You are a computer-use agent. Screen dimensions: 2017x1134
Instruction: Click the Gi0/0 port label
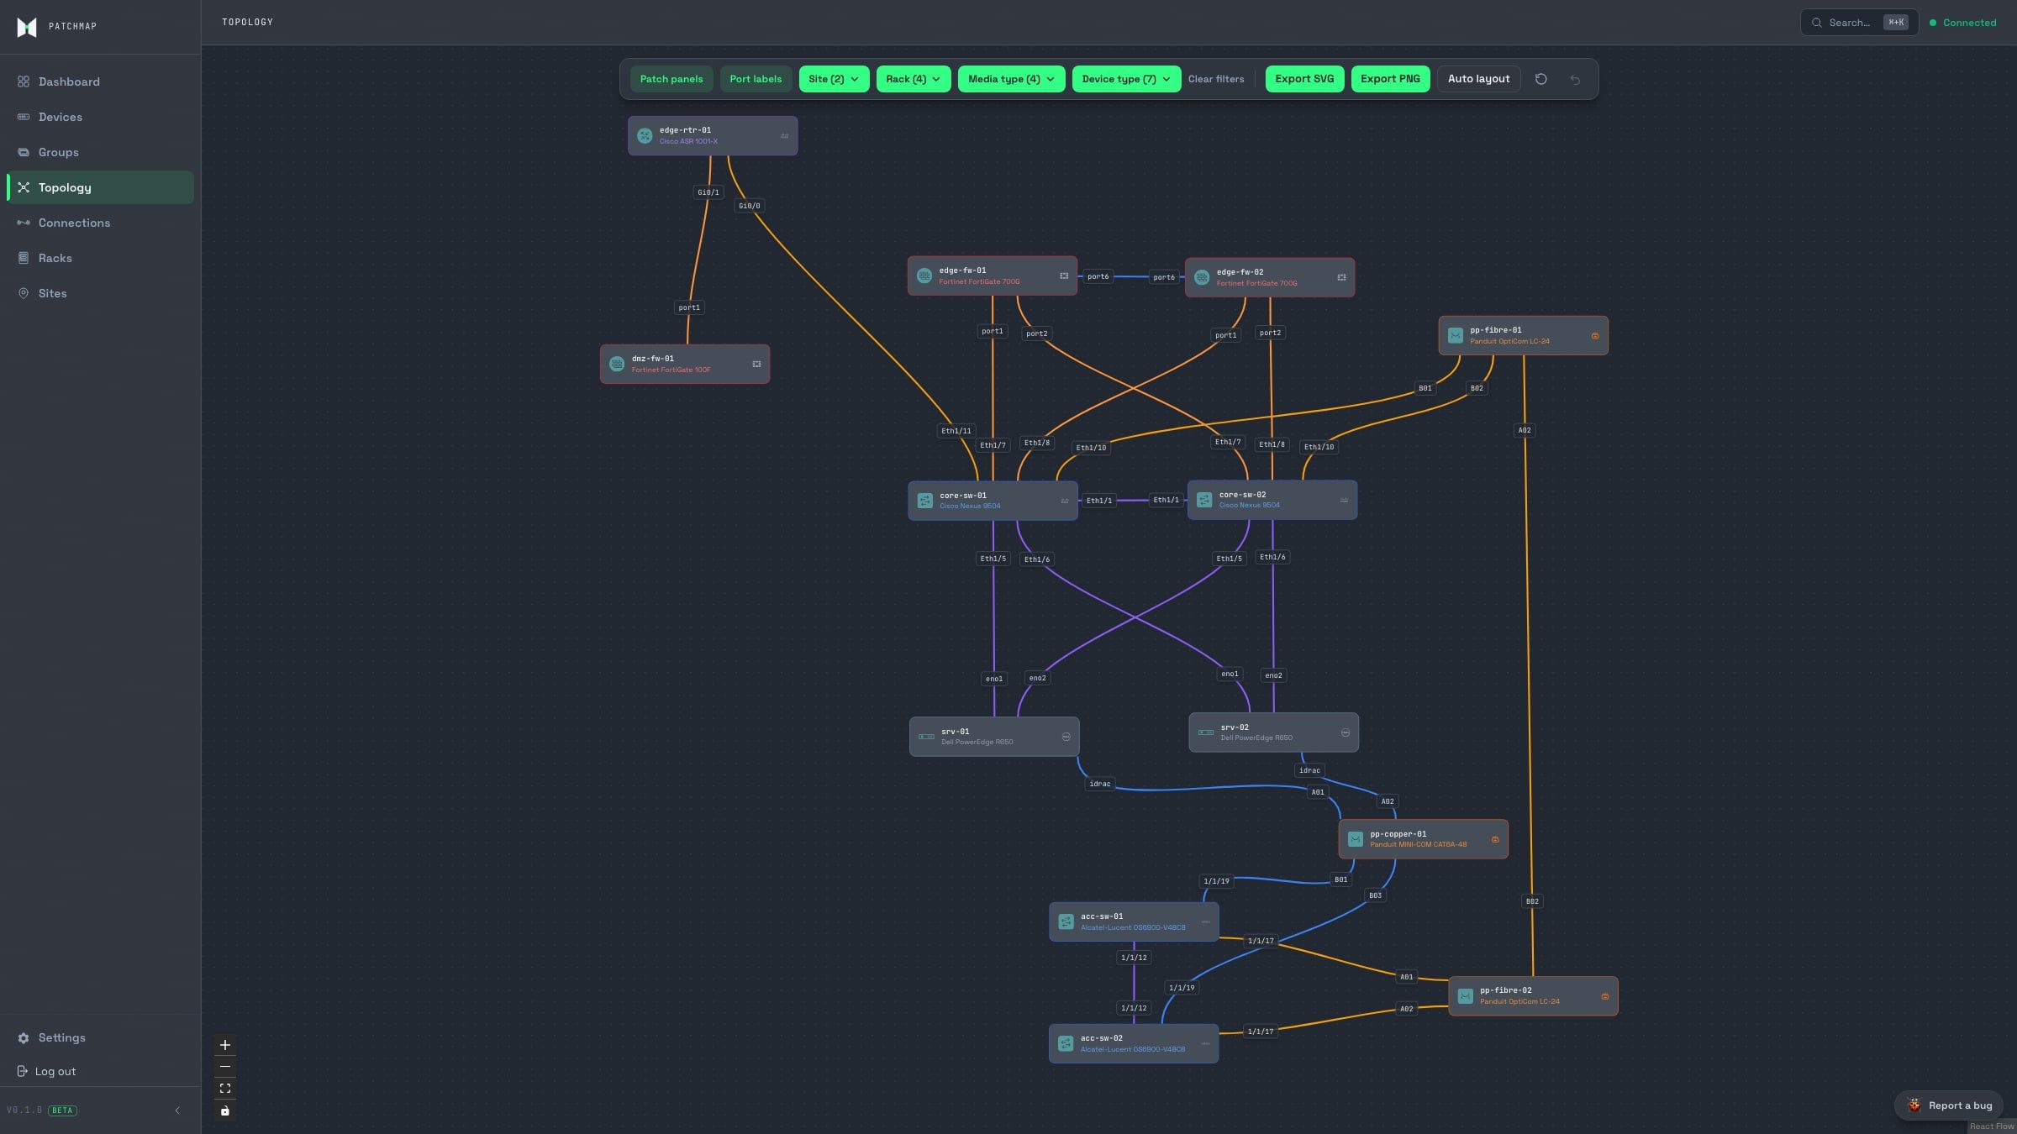tap(750, 206)
